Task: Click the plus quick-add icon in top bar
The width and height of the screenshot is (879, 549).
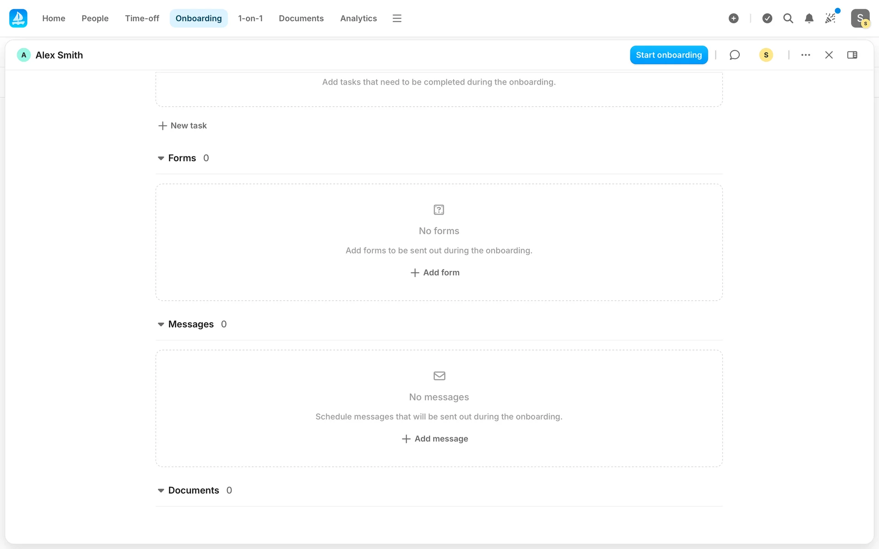Action: click(733, 18)
